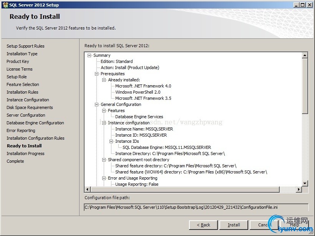Select 'Instance Name: MSSQLSERVER' row
Viewport: 315px width, 236px height.
[x=144, y=129]
